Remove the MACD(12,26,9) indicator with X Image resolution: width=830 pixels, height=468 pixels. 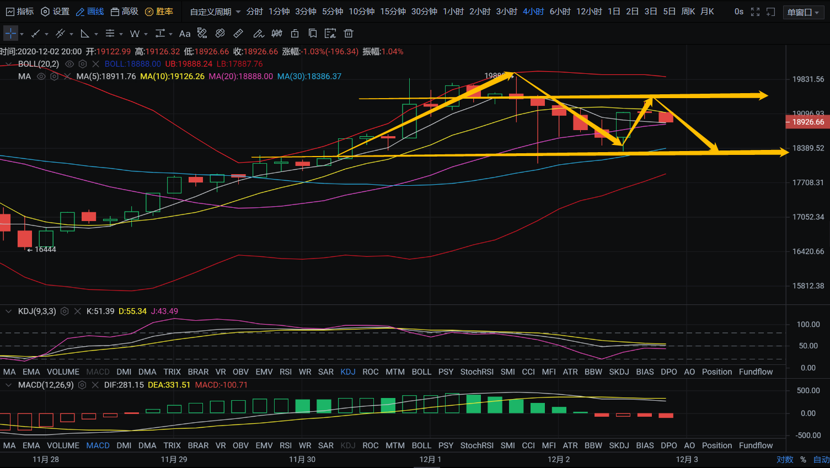click(95, 385)
